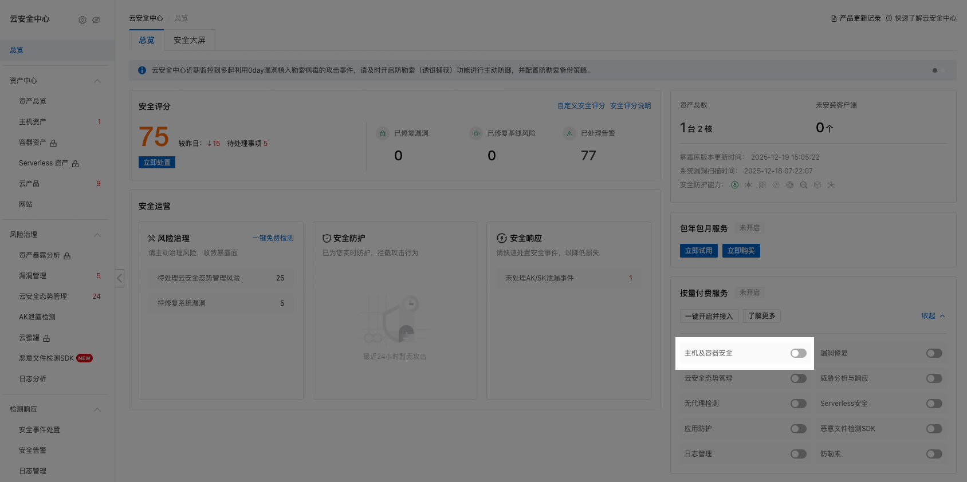Open 待处理云安全态势管理风险 row
This screenshot has width=967, height=482.
[221, 278]
